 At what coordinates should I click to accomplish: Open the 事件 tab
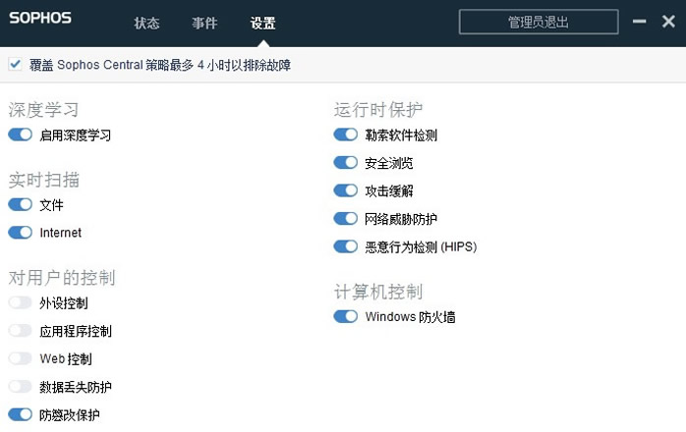204,24
